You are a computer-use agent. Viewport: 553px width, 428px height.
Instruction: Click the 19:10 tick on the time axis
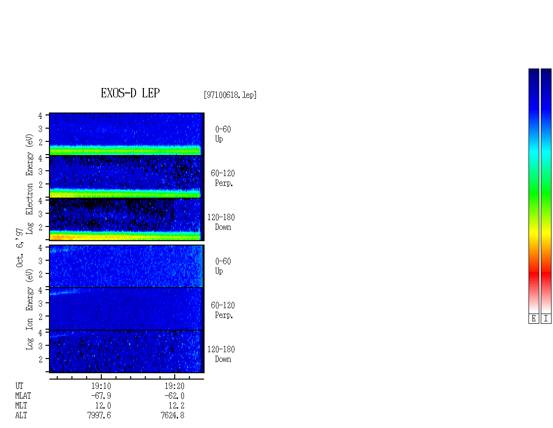pos(101,377)
